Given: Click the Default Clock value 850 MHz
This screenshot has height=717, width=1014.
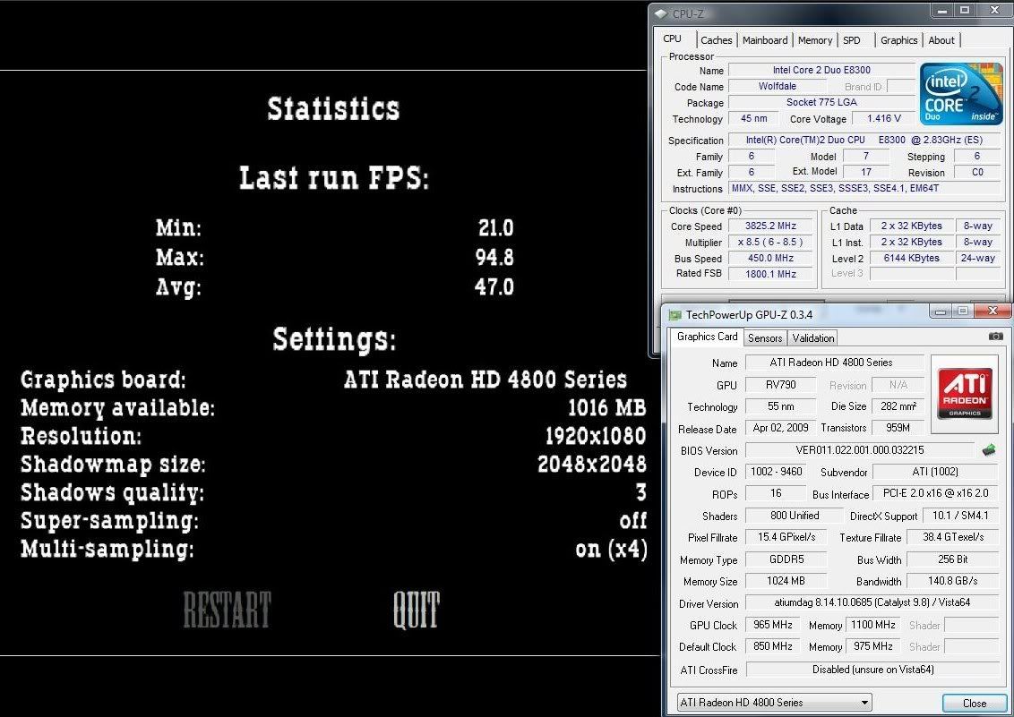Looking at the screenshot, I should (x=773, y=646).
